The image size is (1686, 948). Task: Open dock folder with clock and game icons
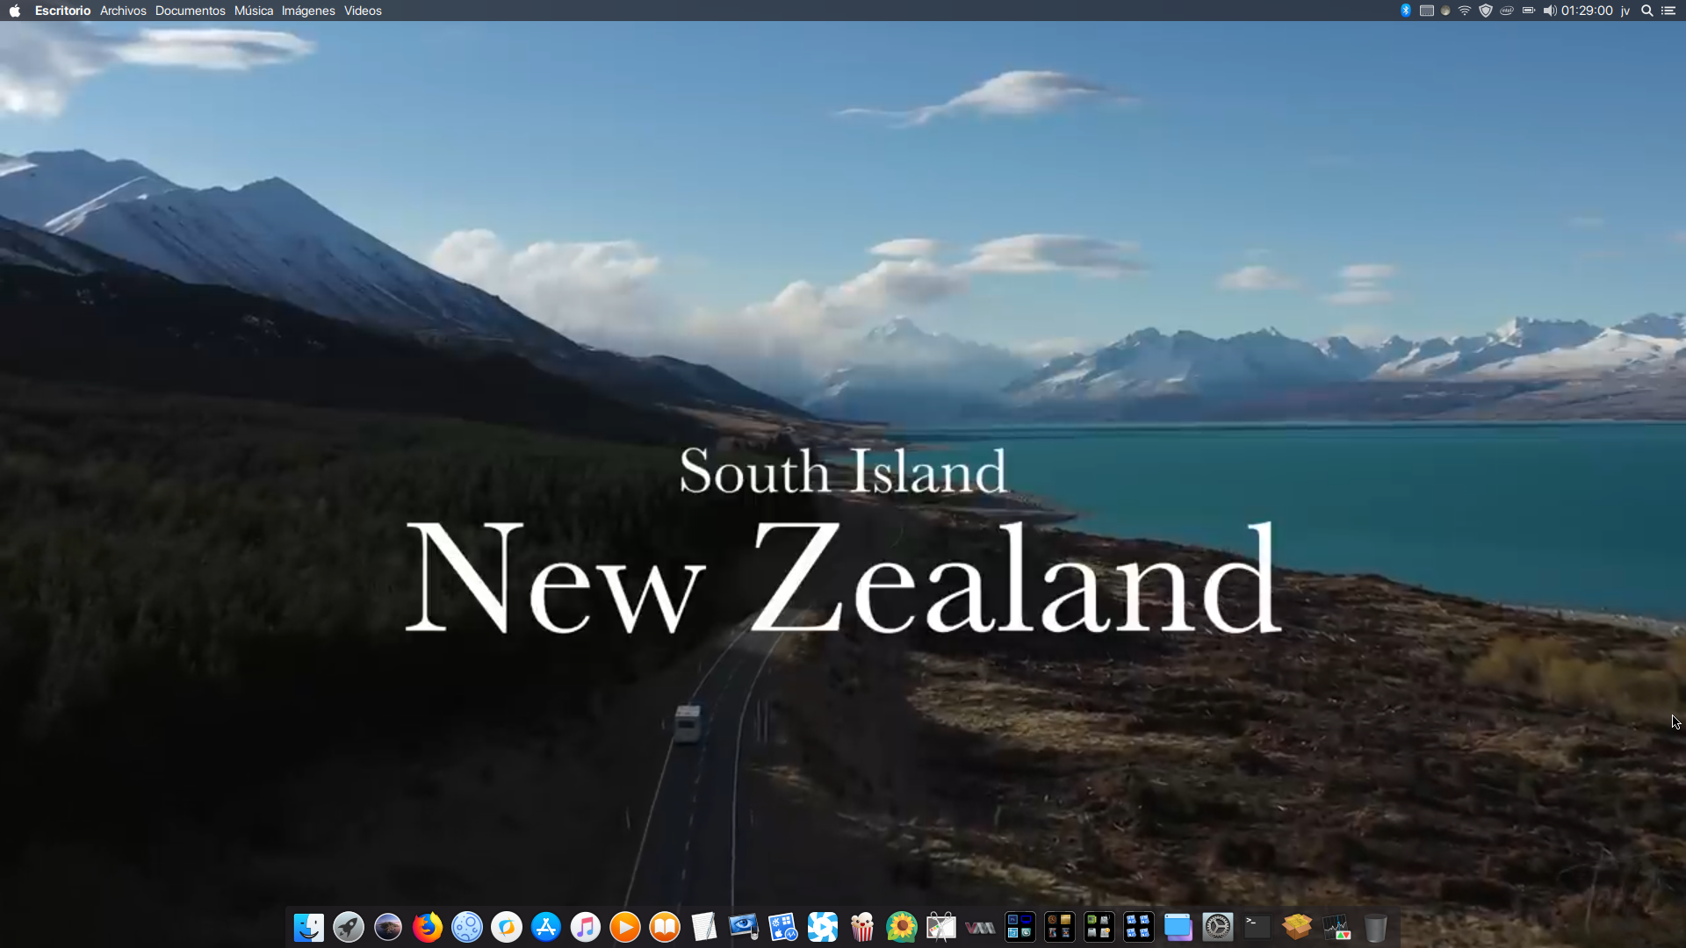[x=1060, y=927]
